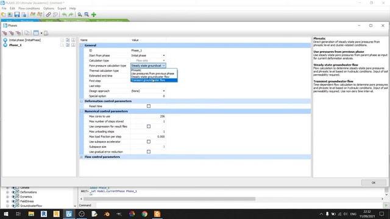The image size is (390, 219).
Task: Click the third phase icon in Phases toolbar
Action: [x=18, y=33]
